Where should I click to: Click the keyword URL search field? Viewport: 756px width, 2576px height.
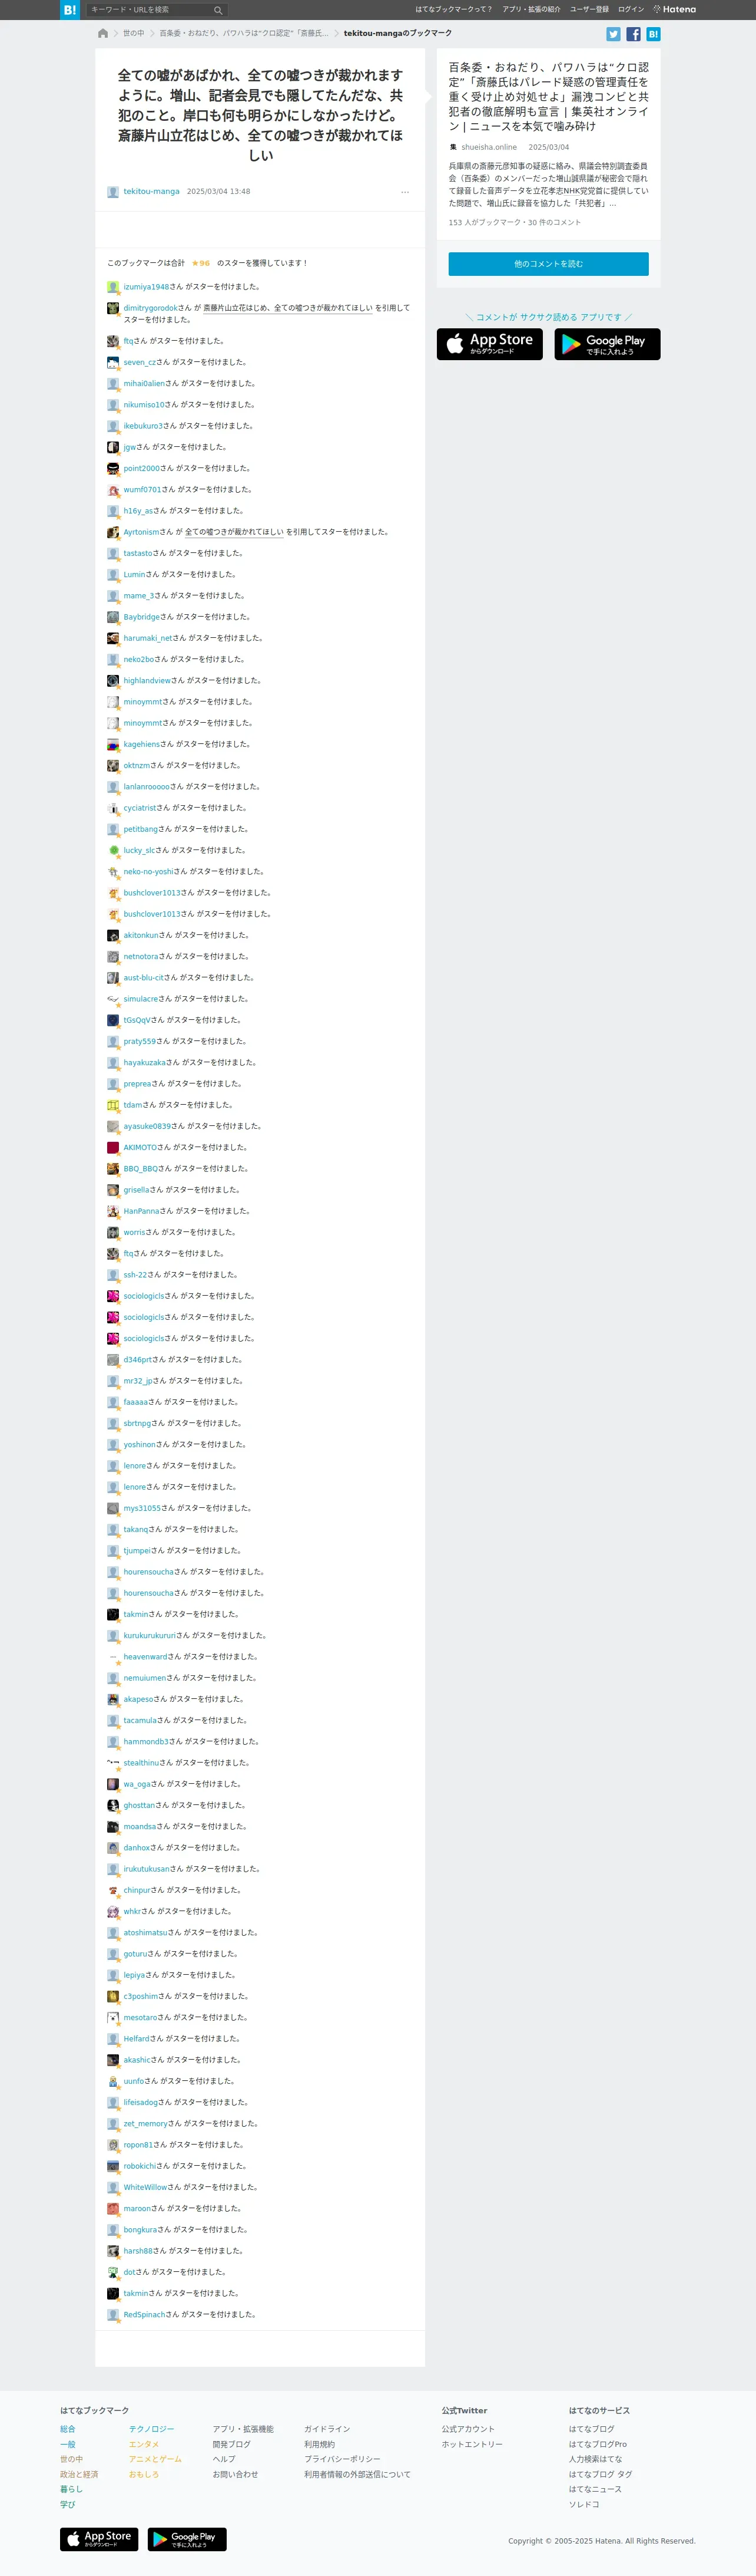click(x=150, y=10)
